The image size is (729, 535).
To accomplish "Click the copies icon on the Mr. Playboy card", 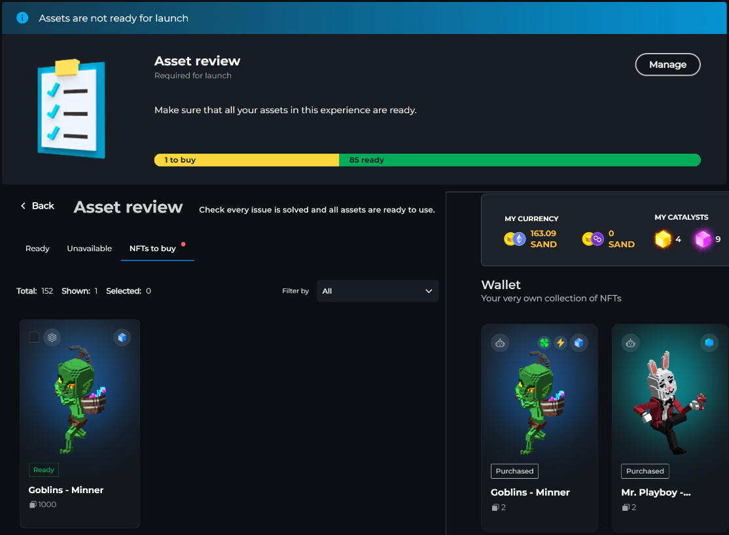I will tap(626, 507).
